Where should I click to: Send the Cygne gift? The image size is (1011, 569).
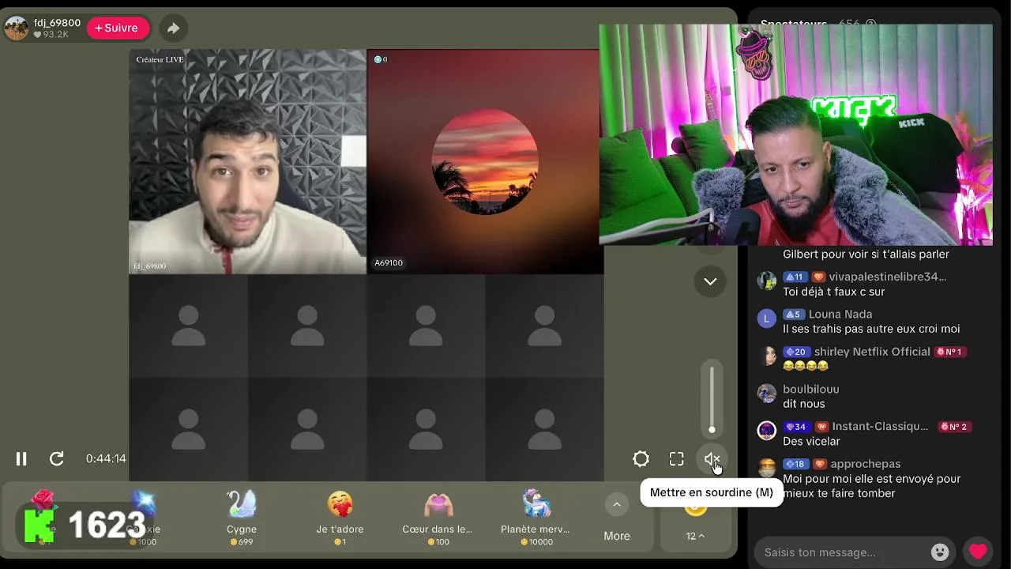pos(242,518)
